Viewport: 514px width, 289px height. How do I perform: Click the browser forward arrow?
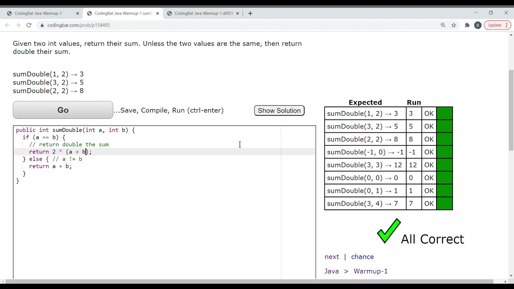pyautogui.click(x=18, y=25)
